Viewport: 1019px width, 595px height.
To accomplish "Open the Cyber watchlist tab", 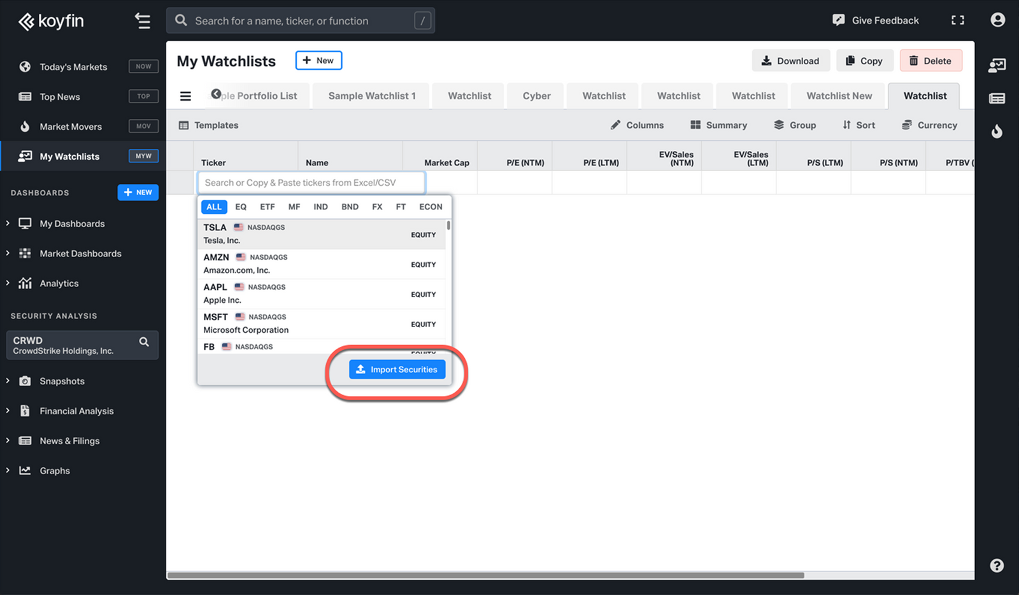I will point(535,95).
